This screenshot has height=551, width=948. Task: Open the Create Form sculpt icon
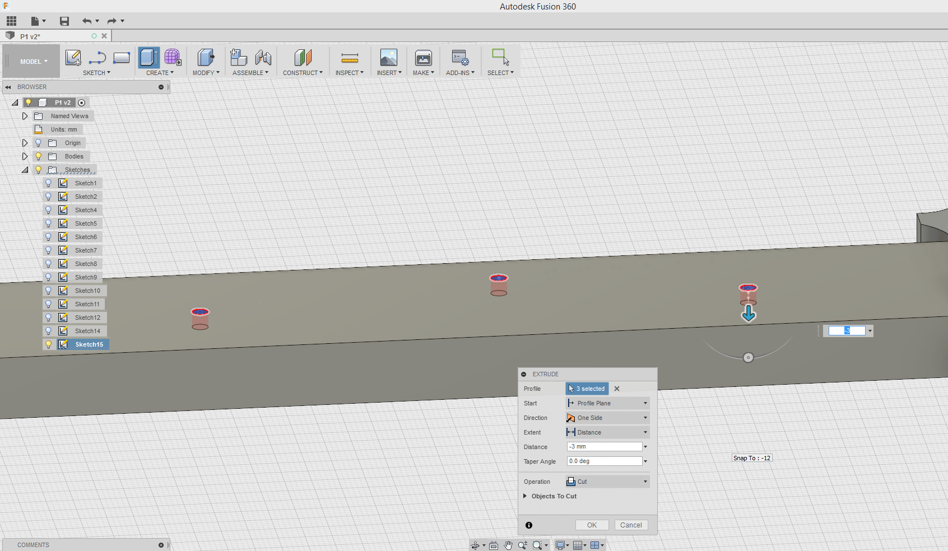click(x=173, y=58)
